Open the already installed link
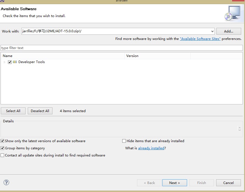The height and width of the screenshot is (192, 245). [x=151, y=148]
